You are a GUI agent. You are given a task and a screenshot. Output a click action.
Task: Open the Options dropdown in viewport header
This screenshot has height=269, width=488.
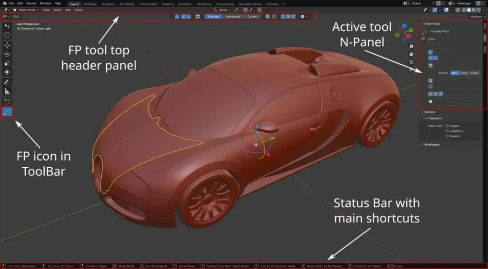pos(478,16)
